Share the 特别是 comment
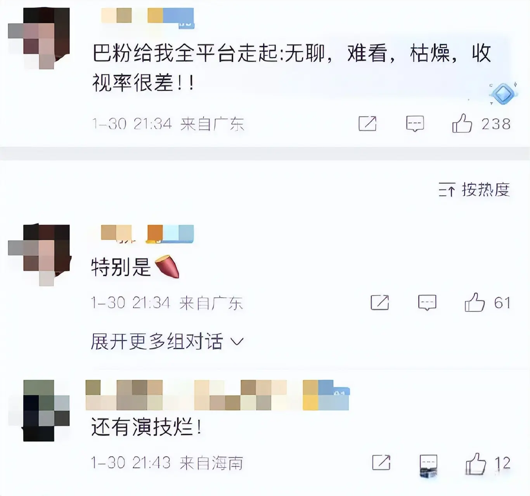 click(380, 302)
